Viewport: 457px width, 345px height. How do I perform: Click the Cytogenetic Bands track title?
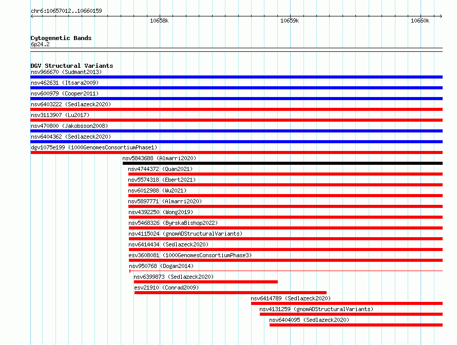click(x=61, y=38)
